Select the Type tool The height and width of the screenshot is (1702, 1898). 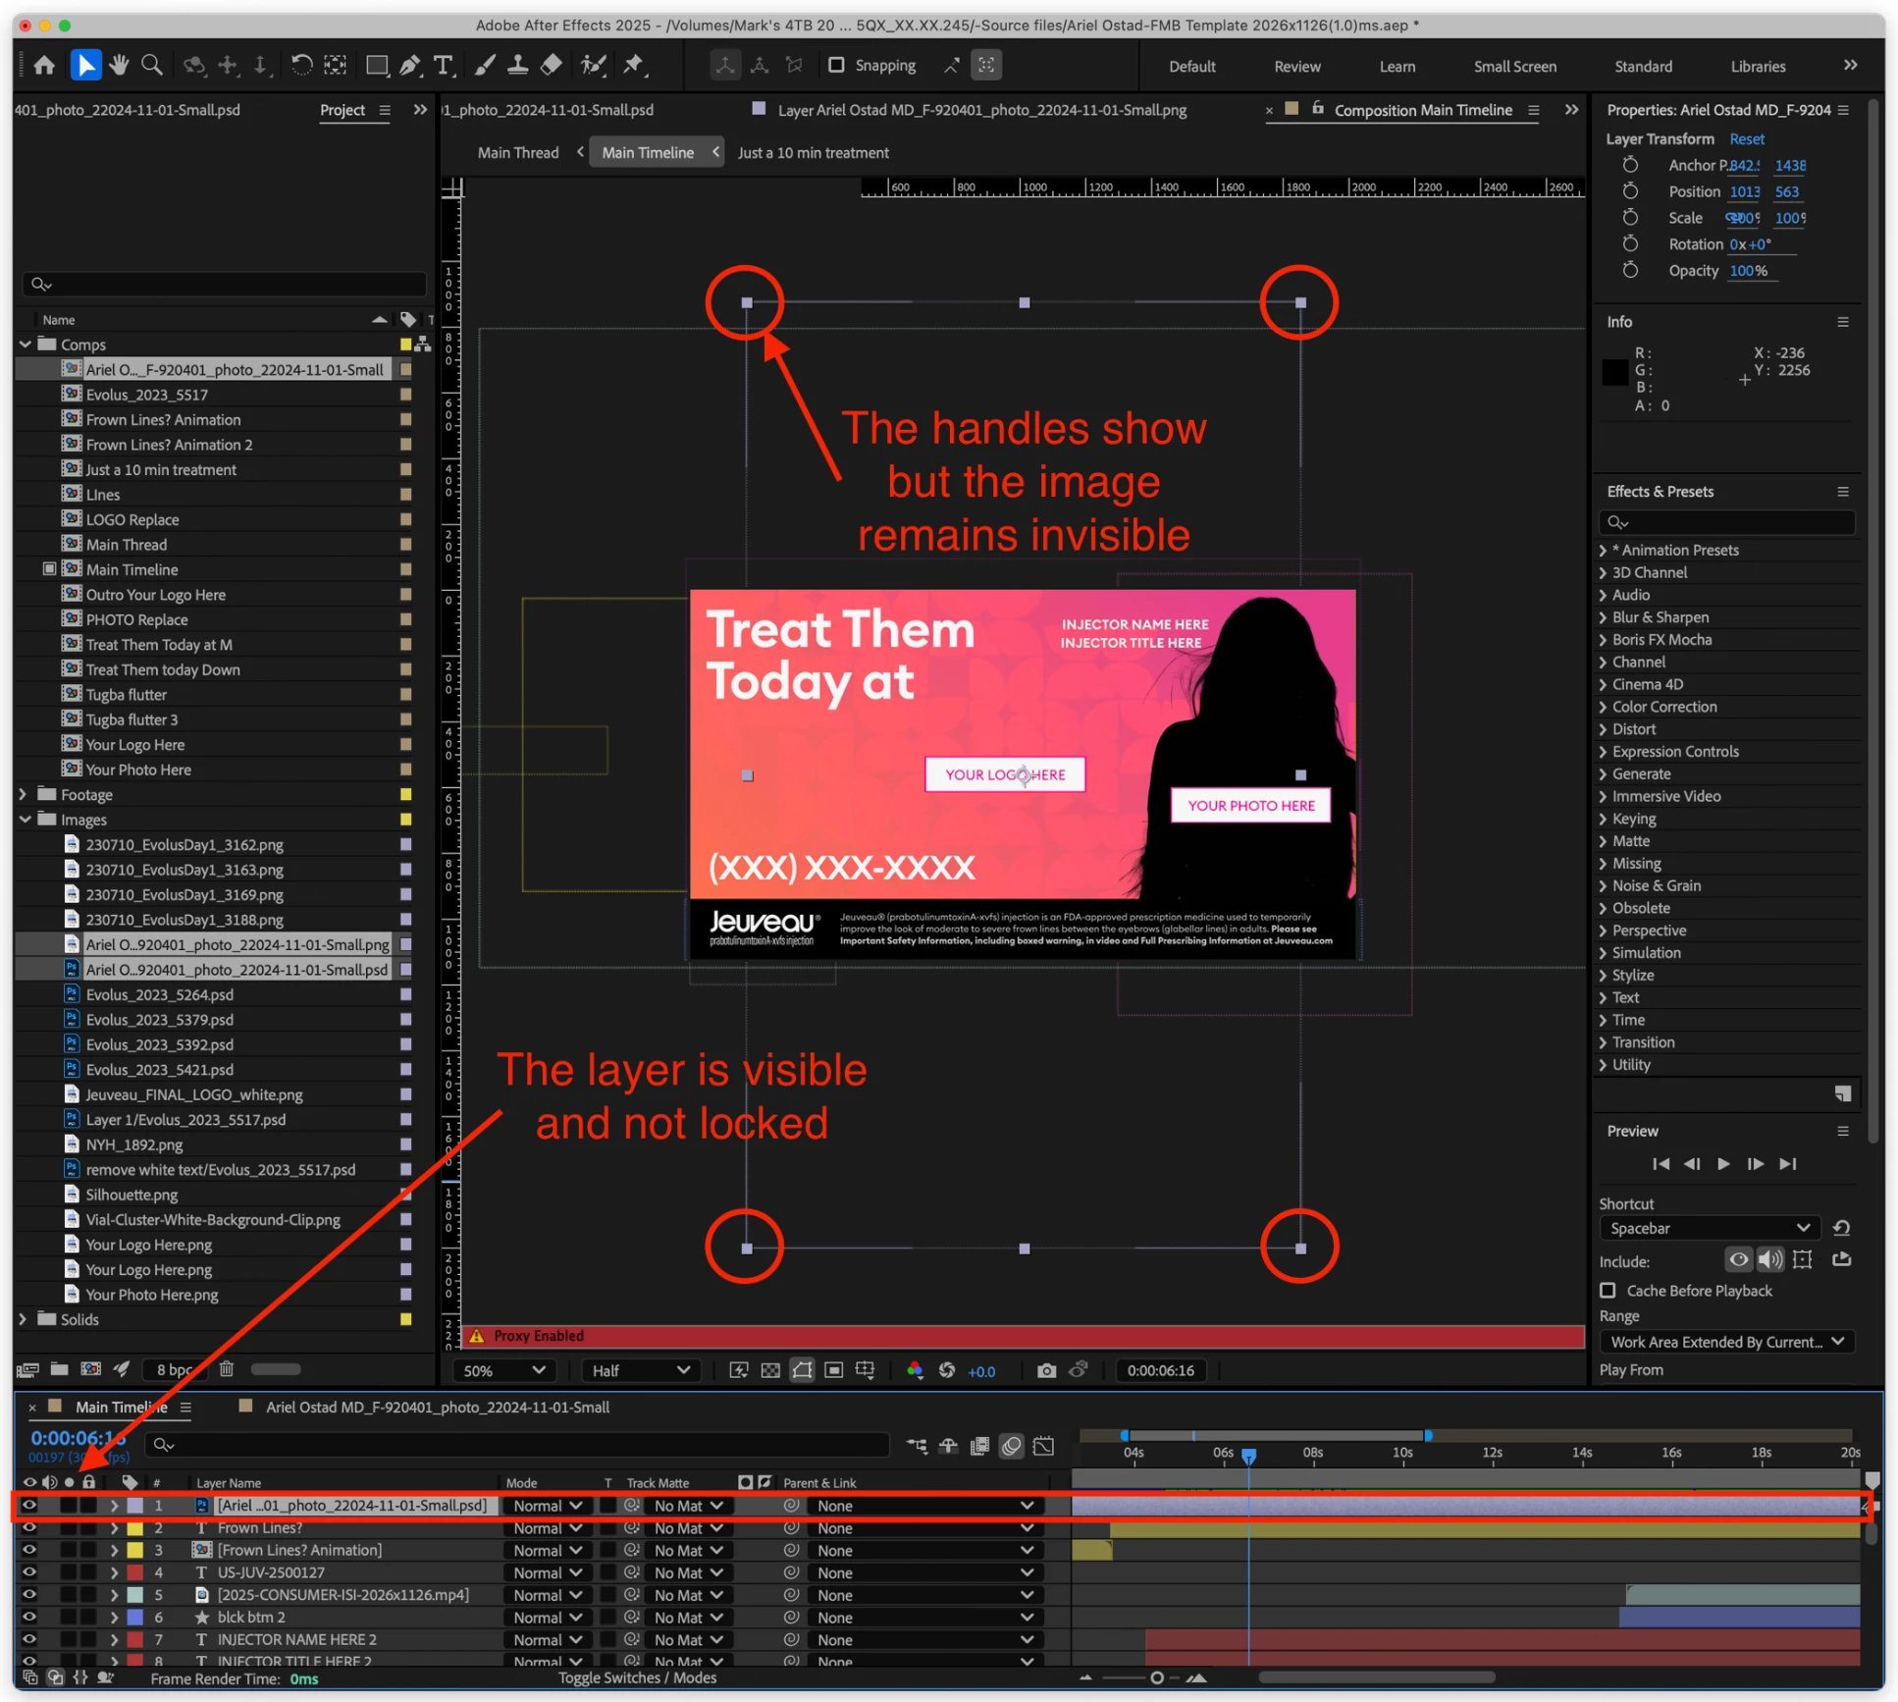(x=444, y=65)
